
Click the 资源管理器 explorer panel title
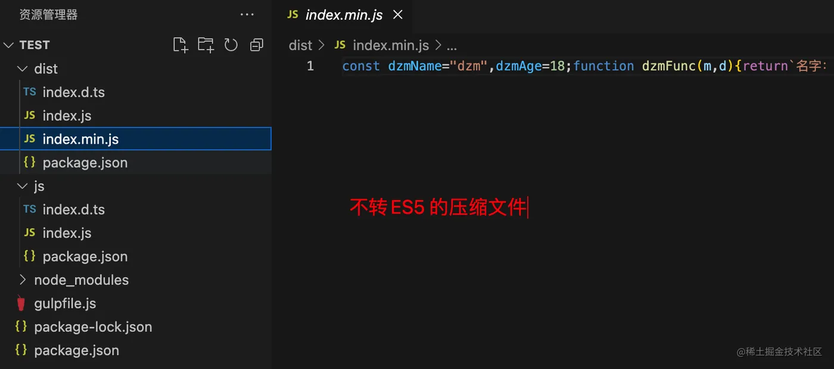coord(48,14)
